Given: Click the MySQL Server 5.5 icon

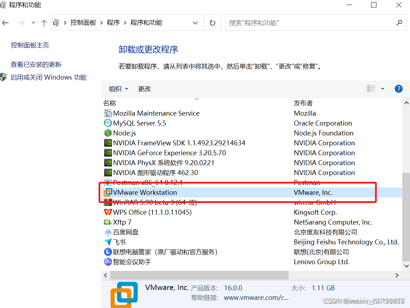Looking at the screenshot, I should 108,123.
